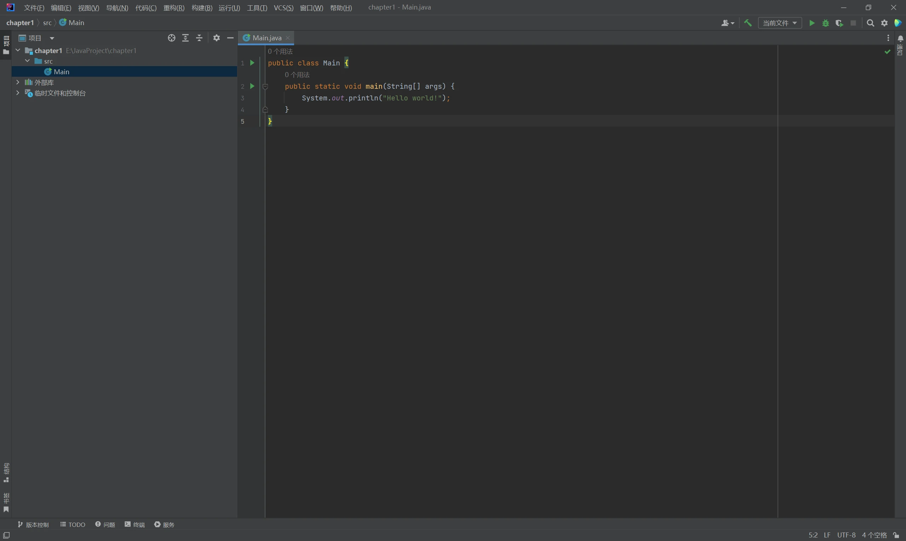Screen dimensions: 906x541
Task: Click the Debug bug icon in toolbar
Action: click(826, 23)
